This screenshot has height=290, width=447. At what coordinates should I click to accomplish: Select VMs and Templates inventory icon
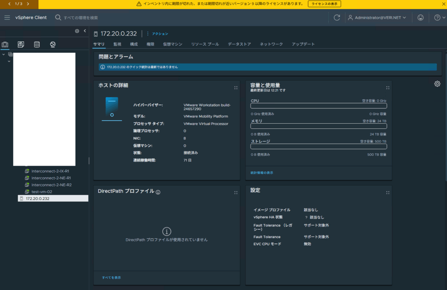tap(21, 44)
